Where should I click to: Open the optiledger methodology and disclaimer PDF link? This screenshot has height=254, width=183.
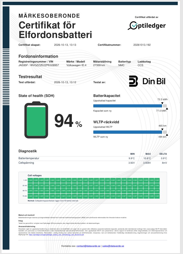(x=56, y=235)
